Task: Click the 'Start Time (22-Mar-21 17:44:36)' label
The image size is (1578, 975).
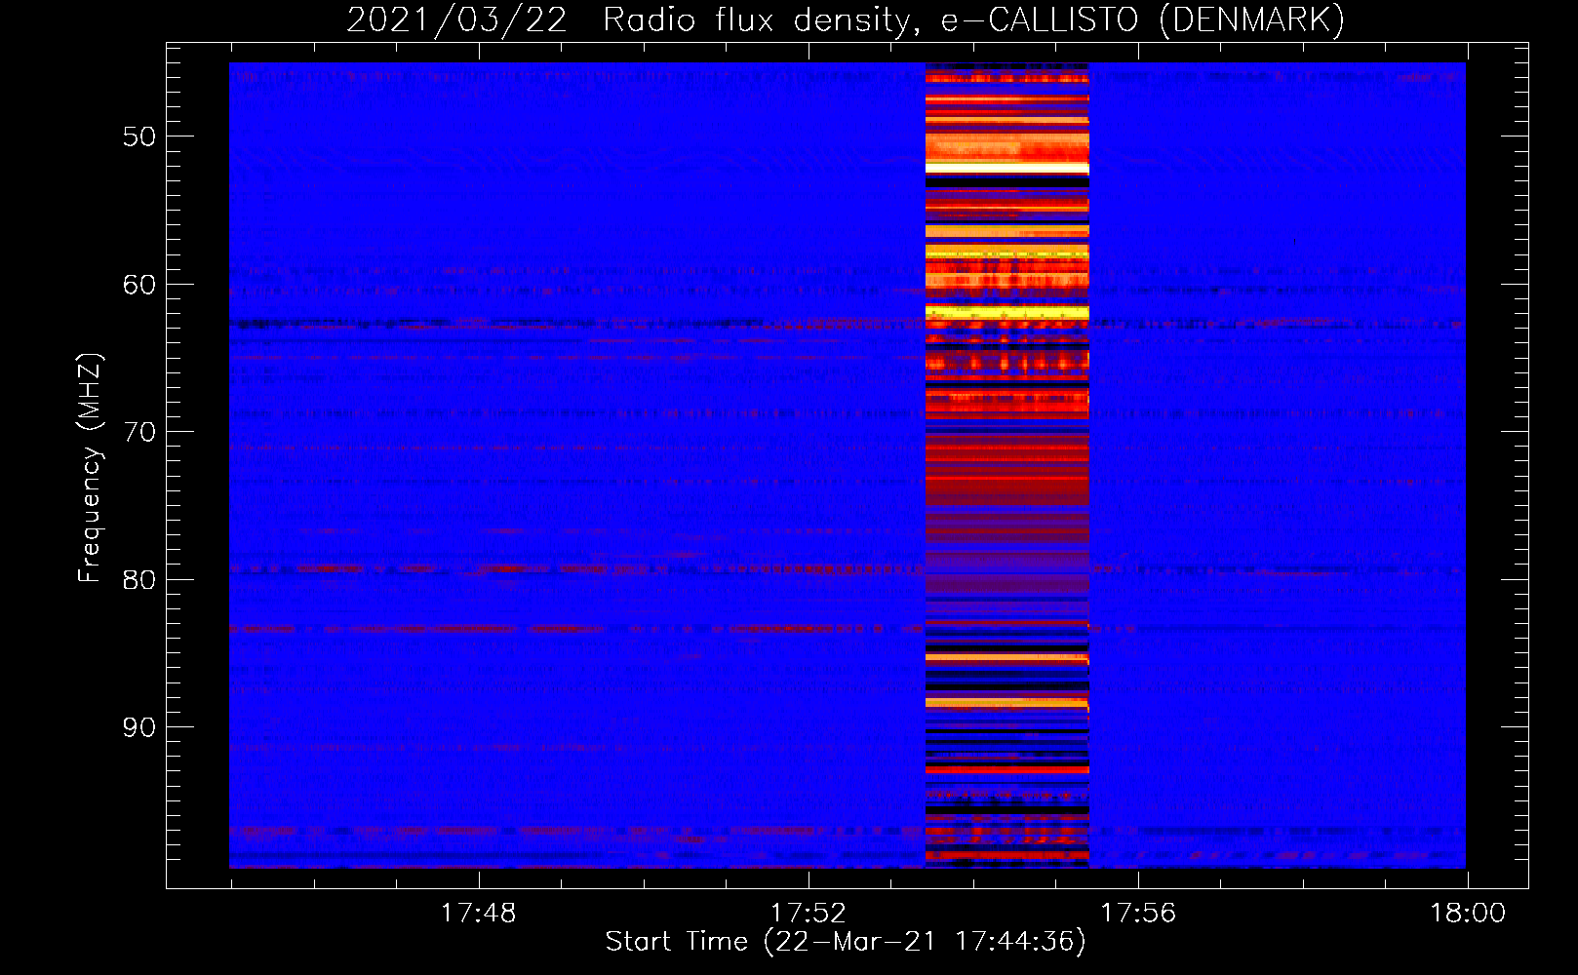Action: coord(846,942)
